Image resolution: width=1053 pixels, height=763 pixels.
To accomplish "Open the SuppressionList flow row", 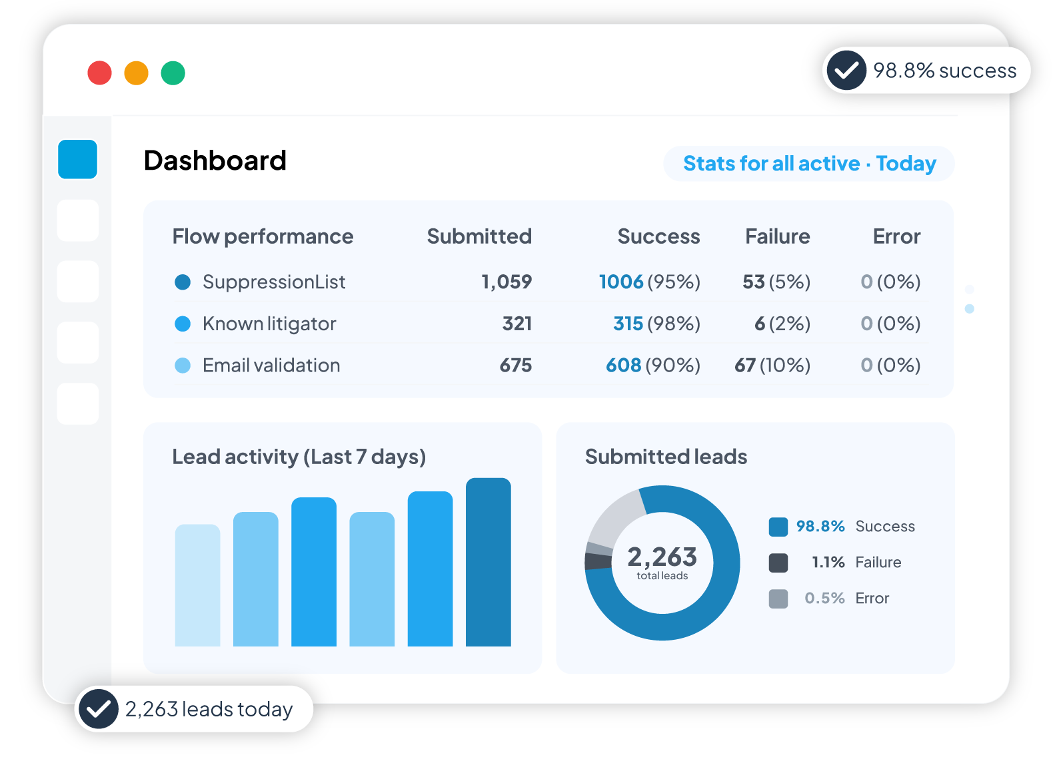I will [x=274, y=282].
